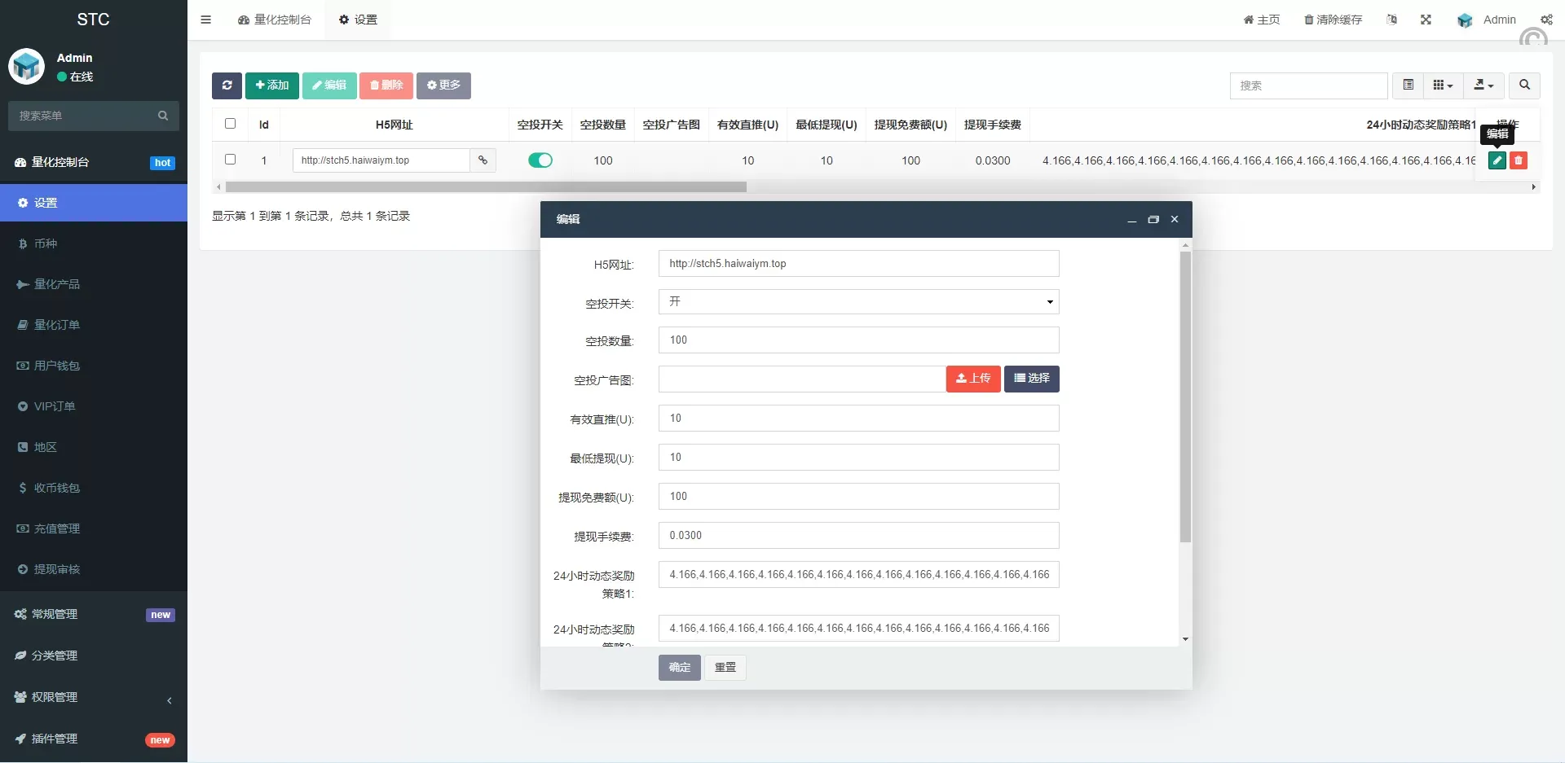The width and height of the screenshot is (1565, 763).
Task: Open the columns dropdown grid button
Action: (x=1443, y=86)
